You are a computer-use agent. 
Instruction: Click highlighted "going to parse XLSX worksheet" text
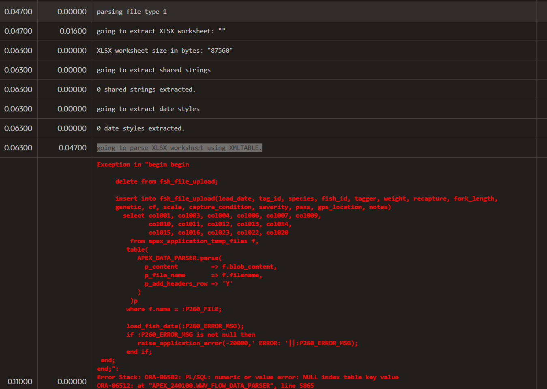click(179, 148)
